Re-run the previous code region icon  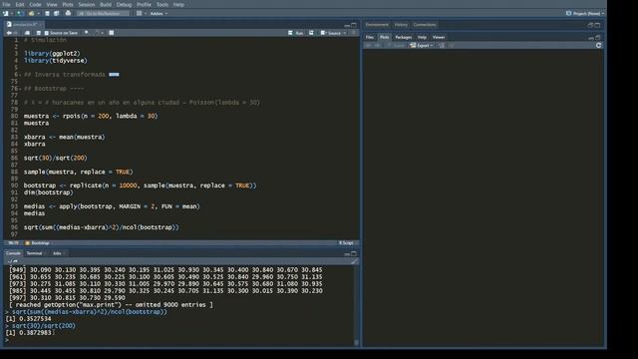coord(311,33)
